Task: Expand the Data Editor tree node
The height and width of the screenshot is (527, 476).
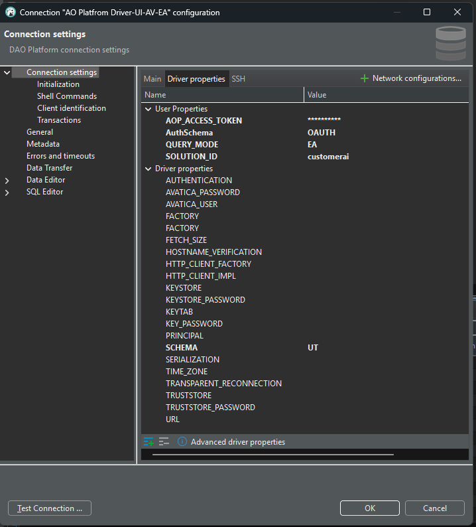Action: [x=7, y=180]
